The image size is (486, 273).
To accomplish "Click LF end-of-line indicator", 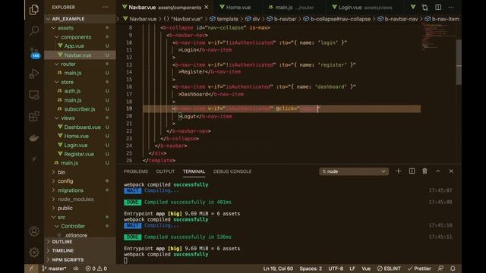I will (352, 268).
